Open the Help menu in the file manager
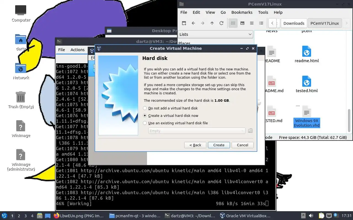Image resolution: width=353 pixels, height=220 pixels. (x=278, y=12)
